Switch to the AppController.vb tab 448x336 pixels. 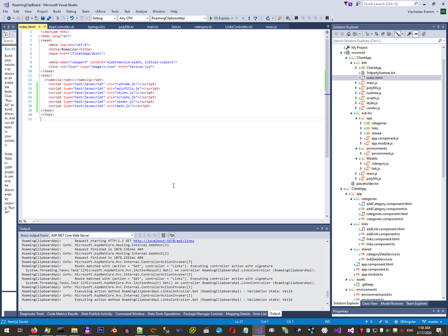pos(62,27)
